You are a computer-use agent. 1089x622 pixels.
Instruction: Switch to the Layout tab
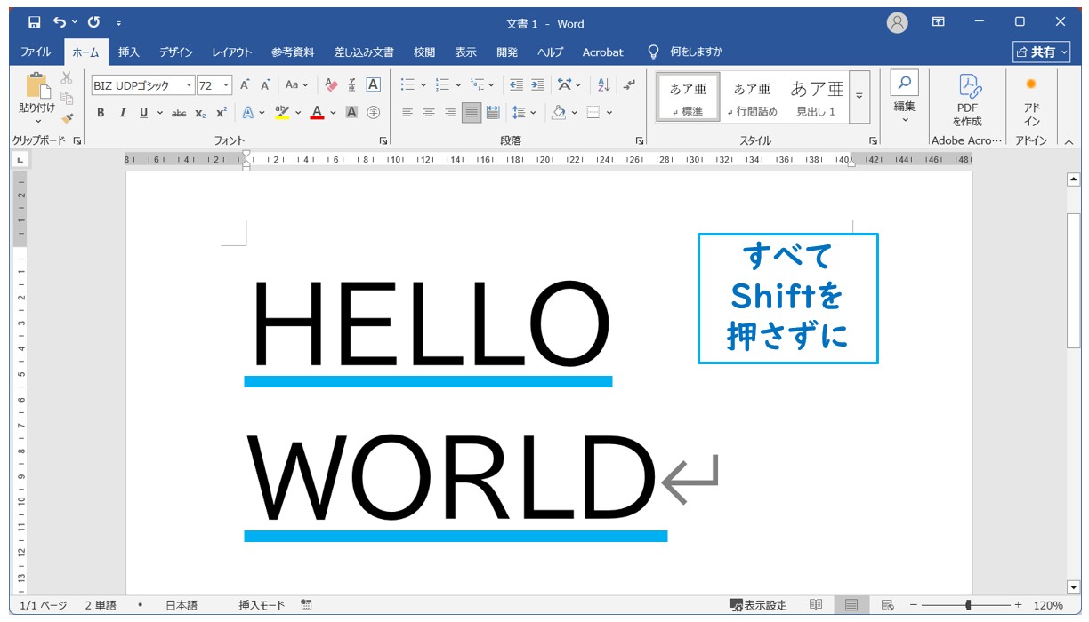[232, 52]
